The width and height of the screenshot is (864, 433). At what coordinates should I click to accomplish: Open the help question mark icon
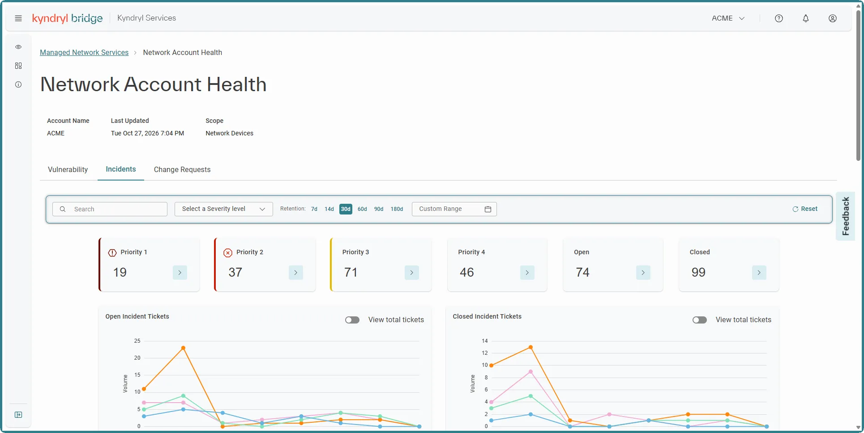click(x=779, y=18)
